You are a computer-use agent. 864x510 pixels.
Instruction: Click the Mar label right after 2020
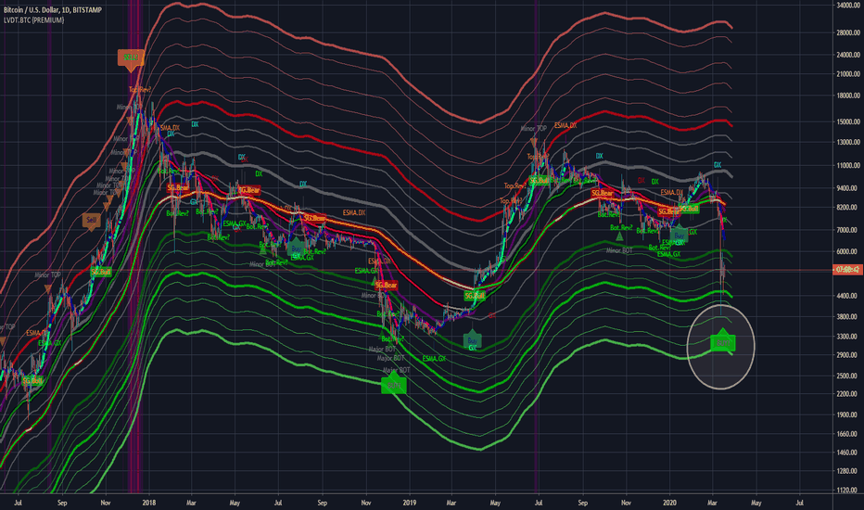[x=712, y=503]
